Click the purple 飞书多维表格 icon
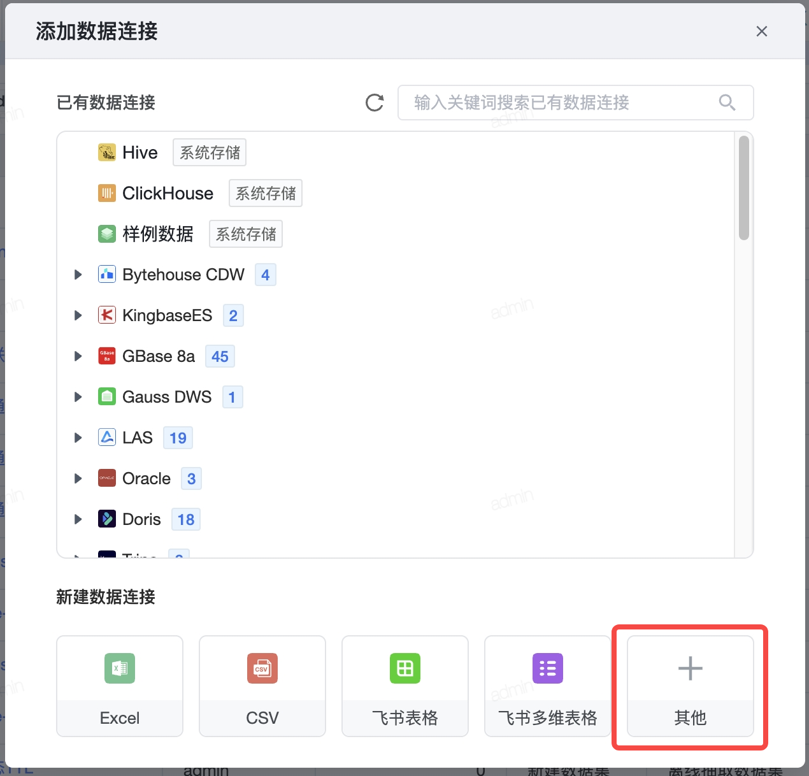The image size is (809, 776). [548, 668]
